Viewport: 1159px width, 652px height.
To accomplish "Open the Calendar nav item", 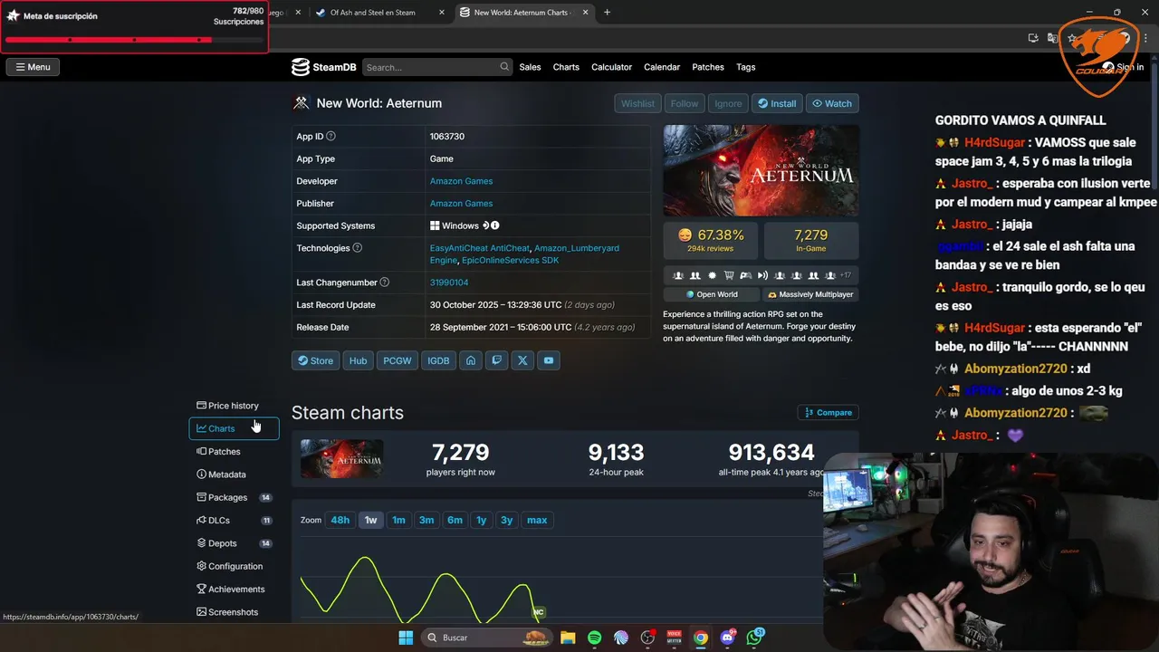I will [662, 67].
